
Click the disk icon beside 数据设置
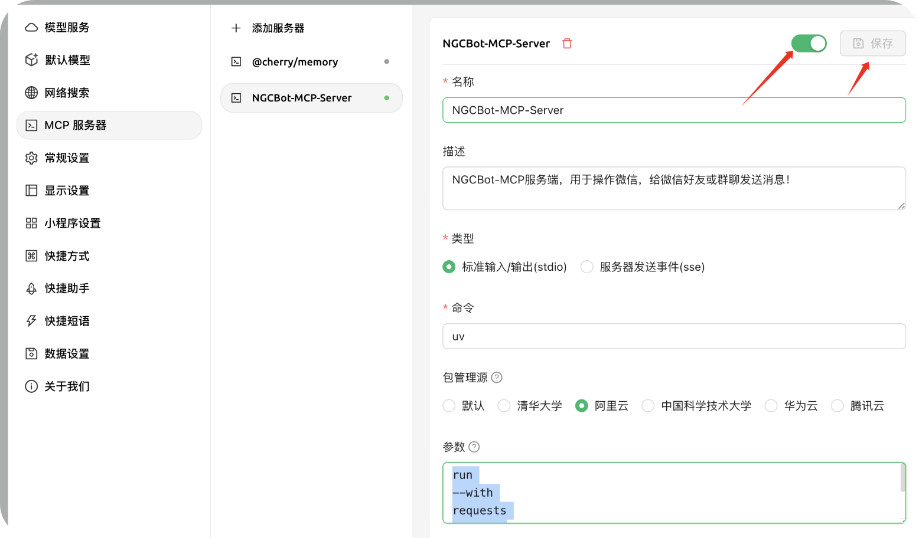pos(31,353)
